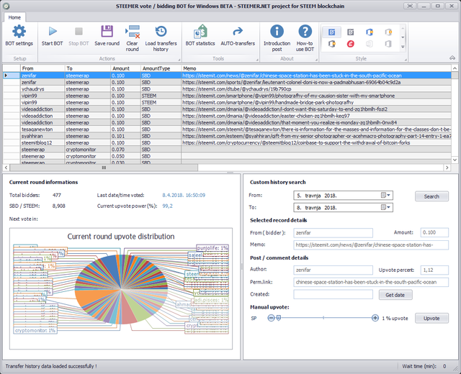Click full-screen ribbon display icon in title bar
The width and height of the screenshot is (461, 374).
(410, 6)
